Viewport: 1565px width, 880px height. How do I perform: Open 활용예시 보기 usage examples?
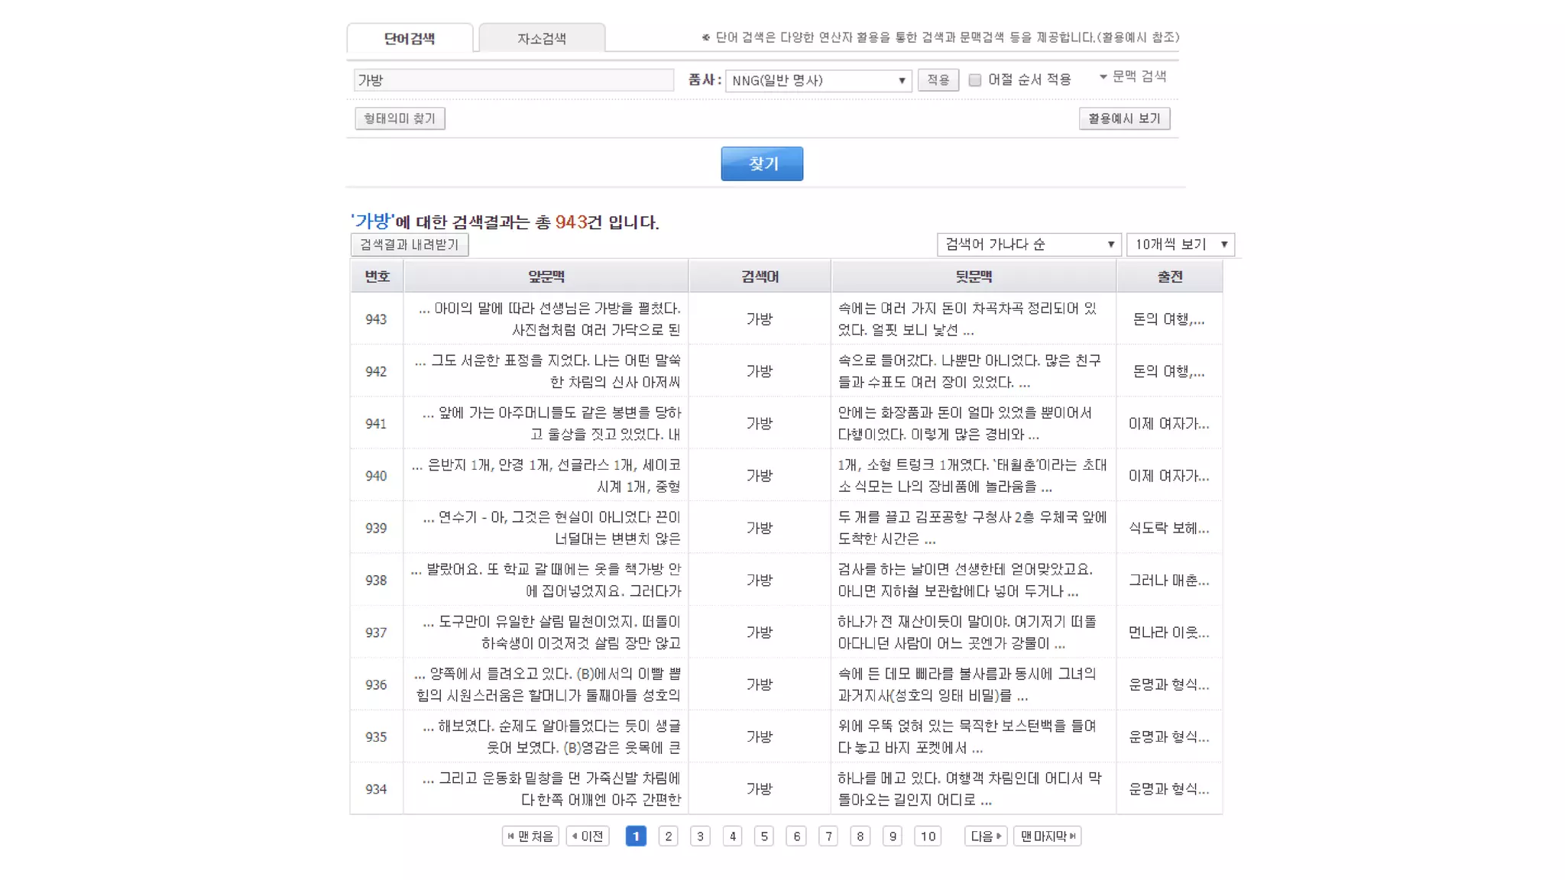tap(1124, 118)
